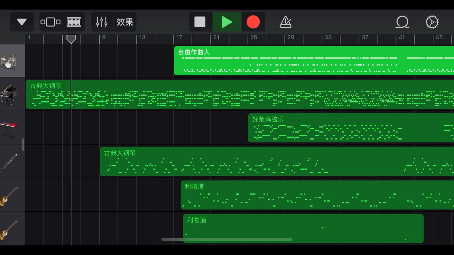The image size is (454, 255).
Task: Select the upper 利物浦 region
Action: 317,195
